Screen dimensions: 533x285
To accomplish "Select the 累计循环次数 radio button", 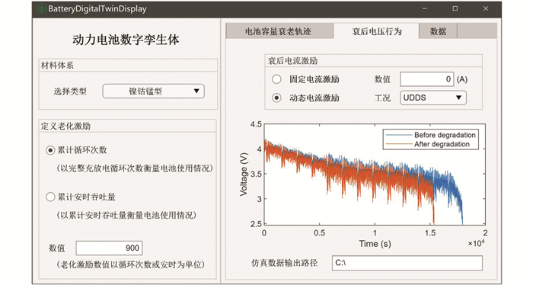I will point(50,150).
